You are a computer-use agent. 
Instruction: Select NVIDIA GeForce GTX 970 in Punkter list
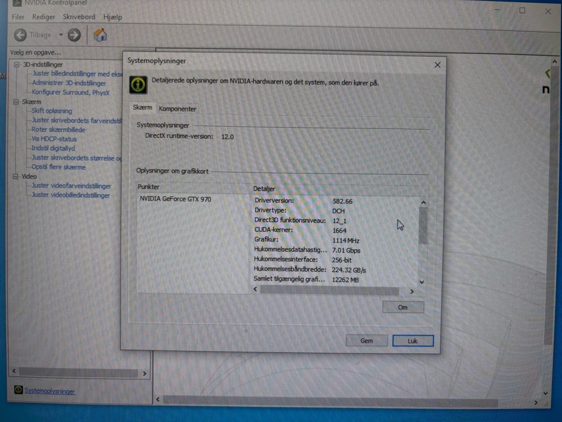(175, 199)
